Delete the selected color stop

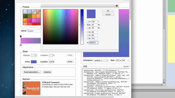tap(70, 62)
